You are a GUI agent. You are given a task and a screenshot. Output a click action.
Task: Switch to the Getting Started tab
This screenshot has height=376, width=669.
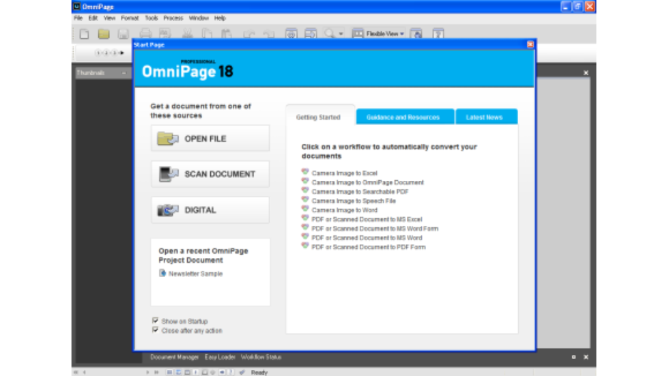[x=319, y=117]
